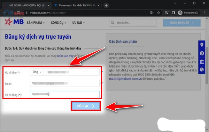Open the media control icon in toolbar
The width and height of the screenshot is (209, 132).
pyautogui.click(x=167, y=13)
